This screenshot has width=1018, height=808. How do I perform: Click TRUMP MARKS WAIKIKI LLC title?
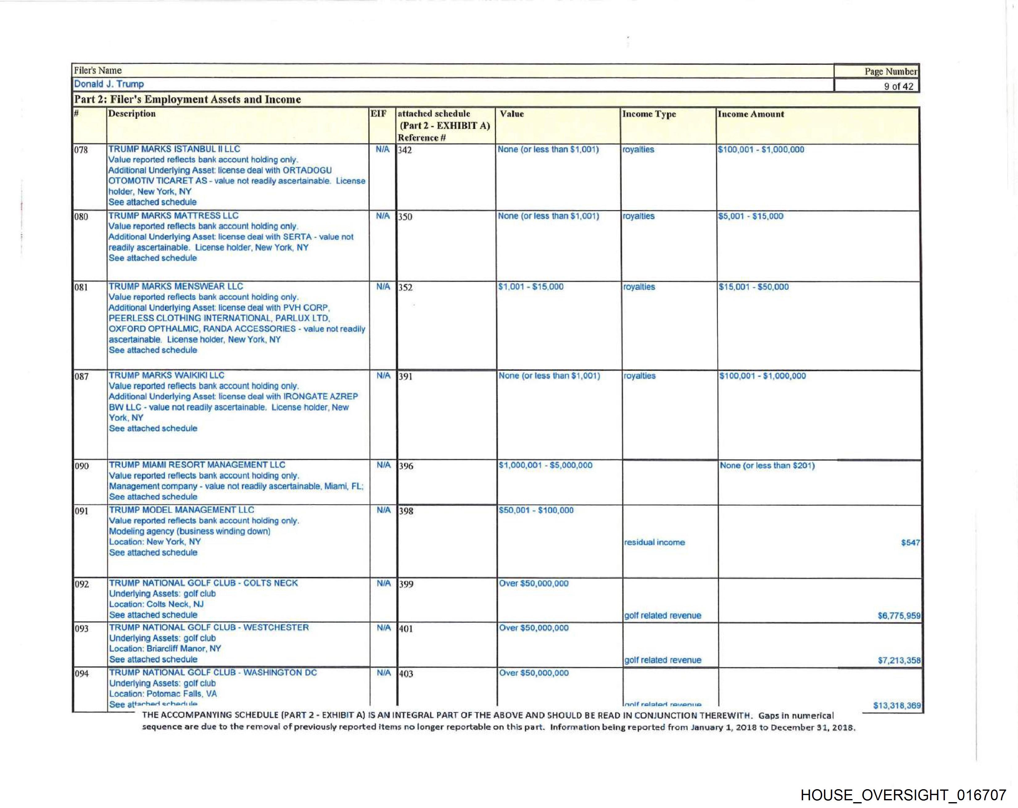coord(166,375)
